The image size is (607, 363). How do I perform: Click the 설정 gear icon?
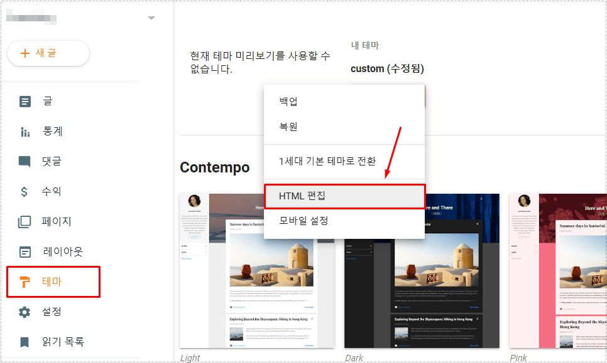[x=25, y=312]
